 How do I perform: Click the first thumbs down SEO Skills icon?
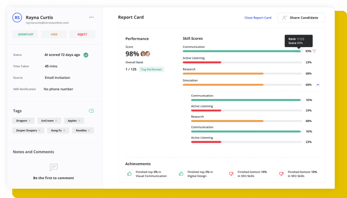pyautogui.click(x=231, y=174)
